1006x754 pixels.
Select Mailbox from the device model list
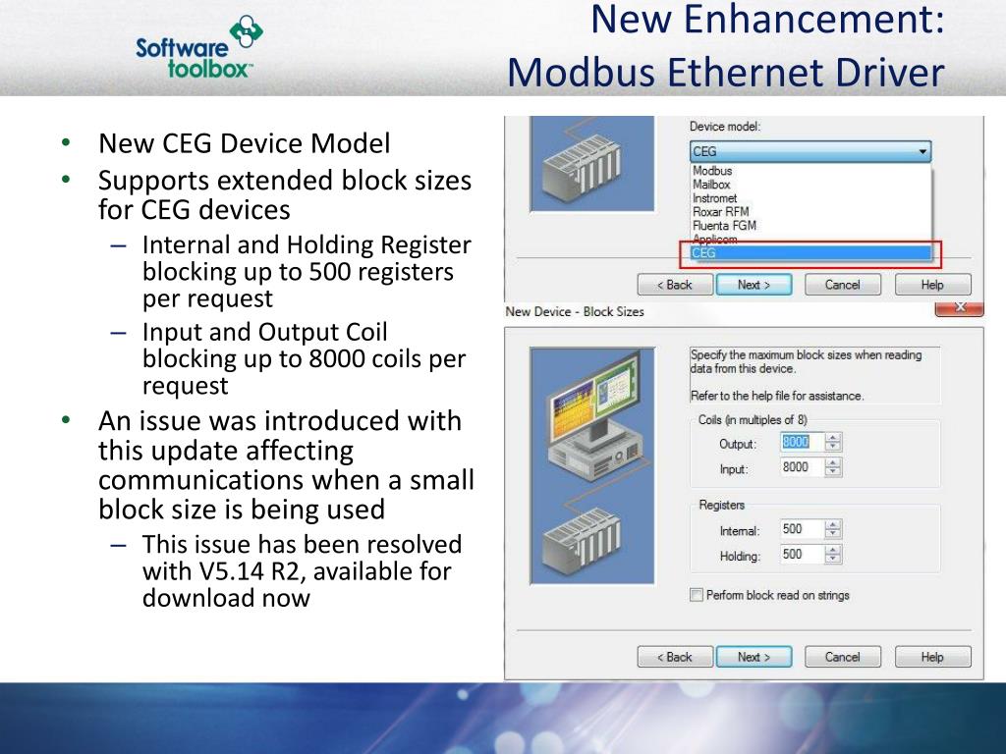[711, 184]
